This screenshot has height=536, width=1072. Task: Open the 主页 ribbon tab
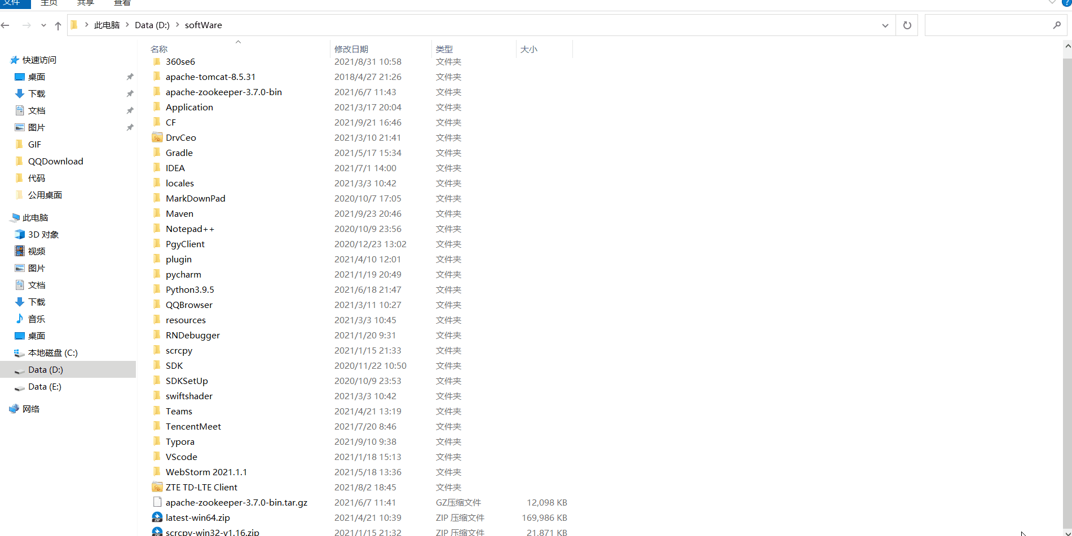(x=49, y=3)
